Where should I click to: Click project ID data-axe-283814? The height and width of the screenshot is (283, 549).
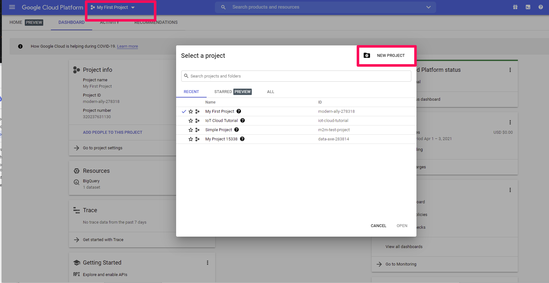333,139
